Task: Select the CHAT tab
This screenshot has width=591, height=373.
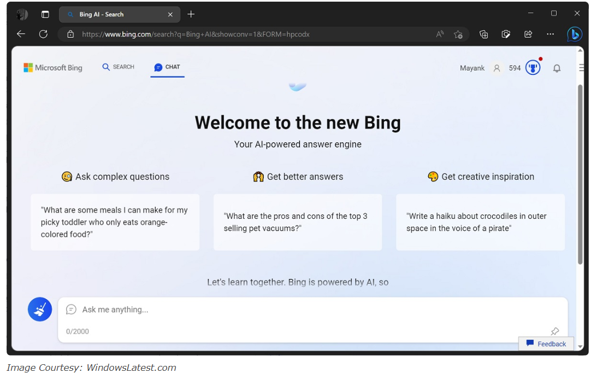Action: pos(167,67)
